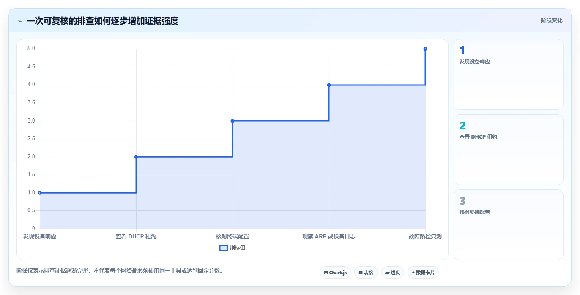Click the data point at value 4.0
The image size is (580, 295).
(329, 85)
